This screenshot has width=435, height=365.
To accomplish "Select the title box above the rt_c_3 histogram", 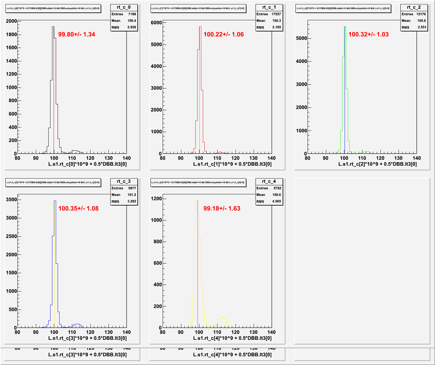I will point(53,183).
